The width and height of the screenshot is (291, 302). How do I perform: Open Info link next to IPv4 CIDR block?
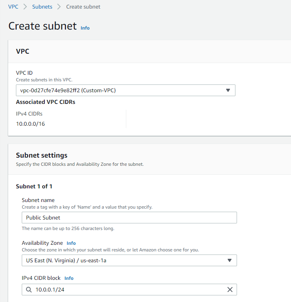point(69,278)
